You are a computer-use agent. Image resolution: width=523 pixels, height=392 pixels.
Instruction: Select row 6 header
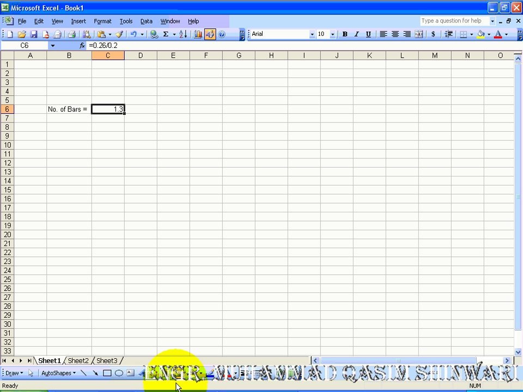(7, 109)
